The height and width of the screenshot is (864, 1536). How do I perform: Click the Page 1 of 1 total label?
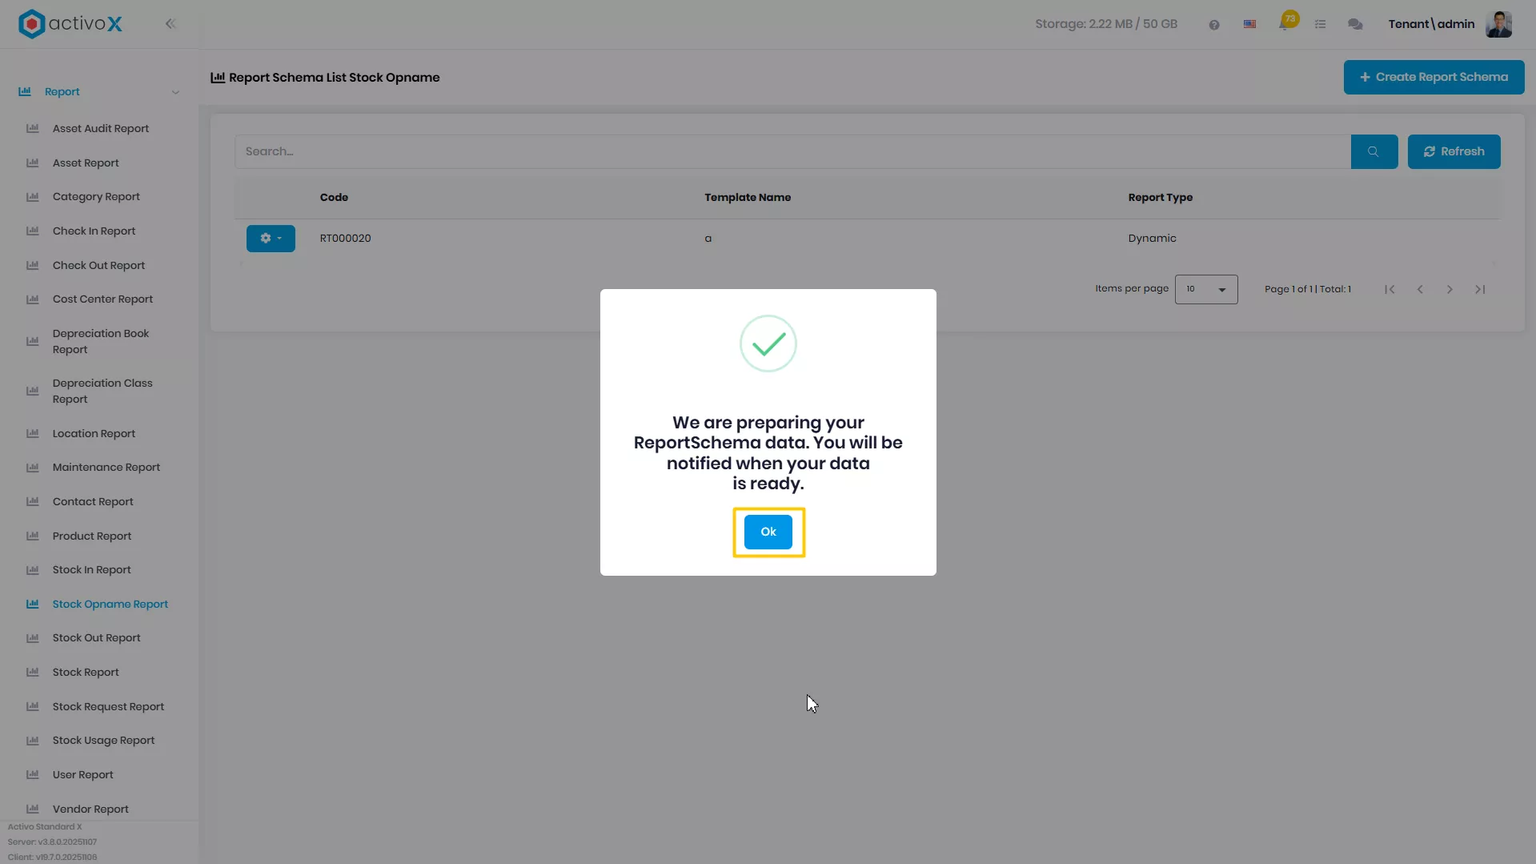pos(1307,290)
